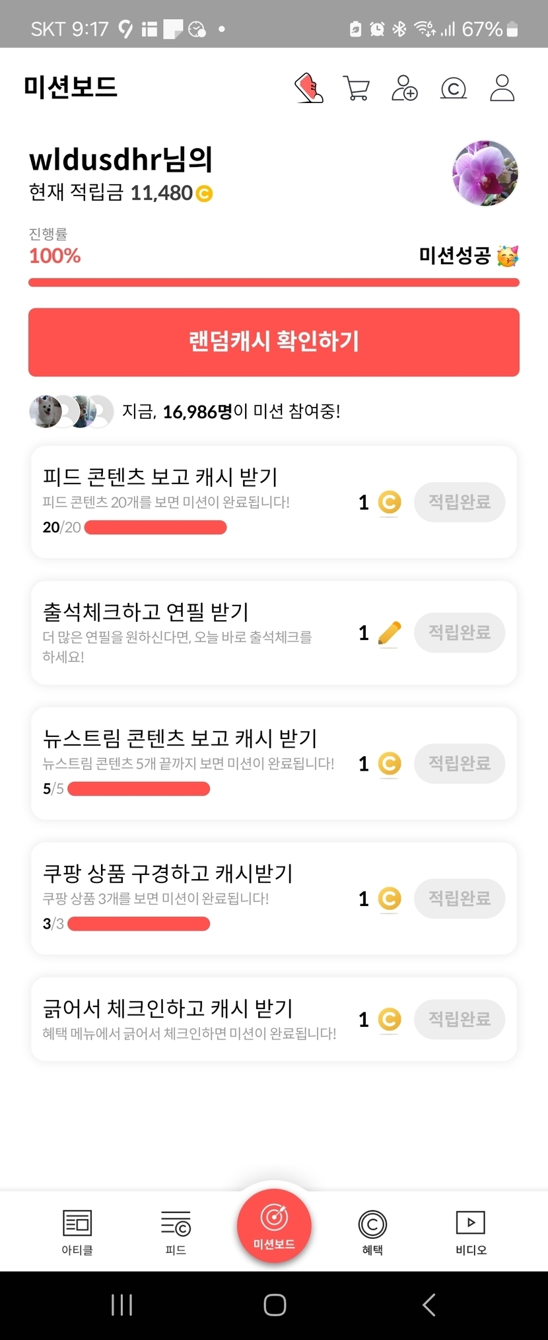The width and height of the screenshot is (548, 1340).
Task: Tap the overall mission progress bar
Action: tap(274, 283)
